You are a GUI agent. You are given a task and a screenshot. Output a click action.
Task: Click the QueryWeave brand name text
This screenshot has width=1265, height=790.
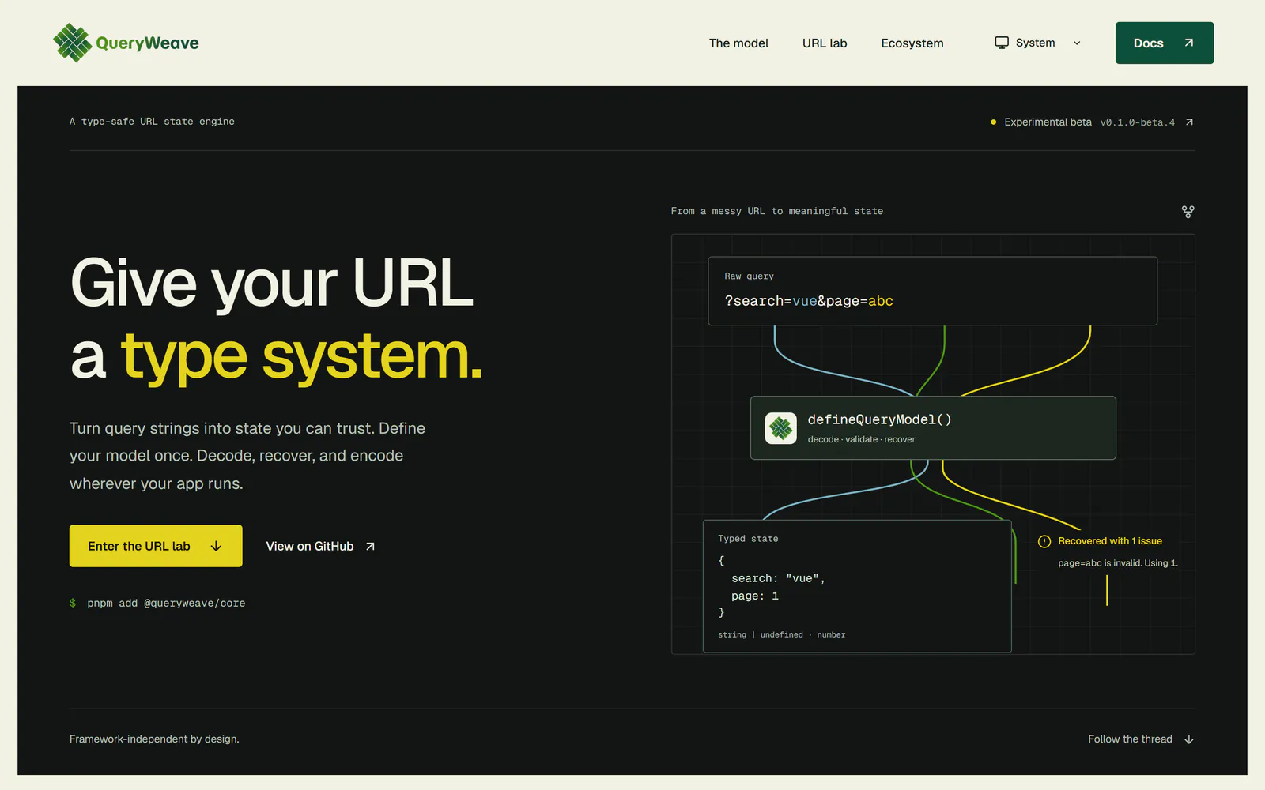click(x=147, y=43)
